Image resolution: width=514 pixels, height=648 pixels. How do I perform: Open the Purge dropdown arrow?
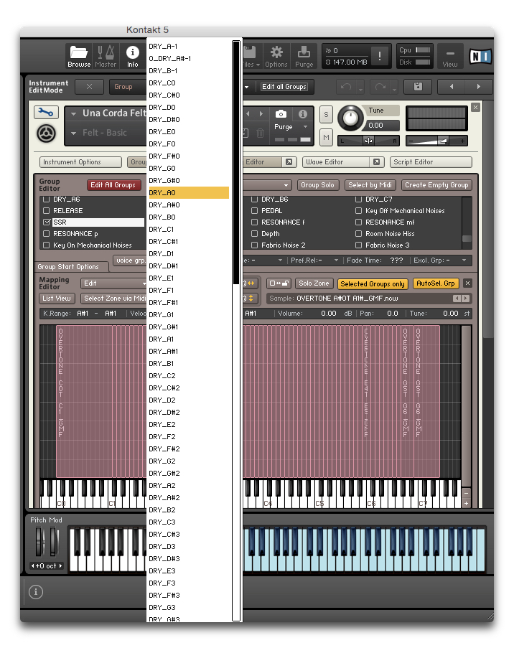coord(306,127)
